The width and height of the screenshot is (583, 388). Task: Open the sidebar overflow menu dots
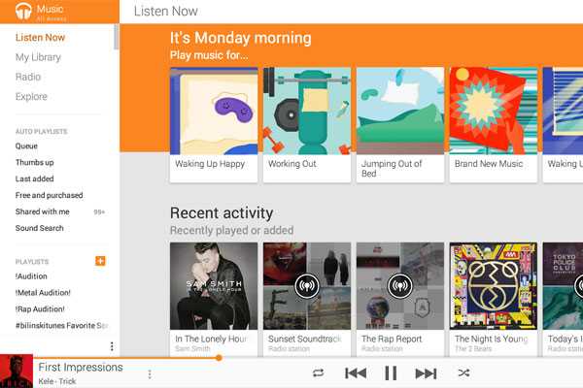112,346
